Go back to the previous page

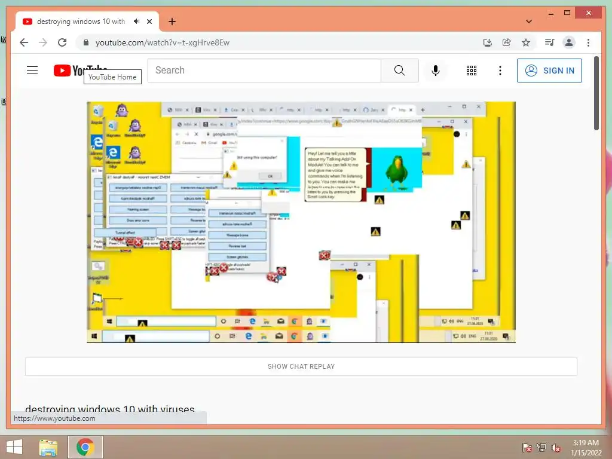tap(24, 42)
